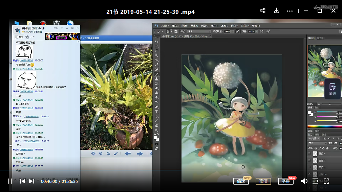Image resolution: width=342 pixels, height=192 pixels.
Task: Toggle pressure for size button
Action: tap(268, 31)
